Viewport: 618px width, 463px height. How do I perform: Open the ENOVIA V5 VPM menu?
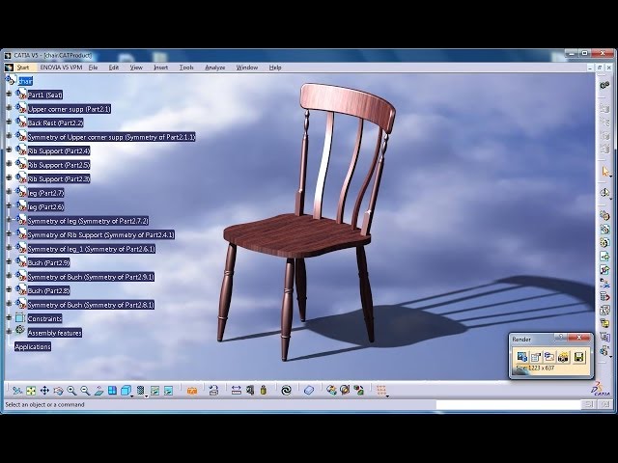click(x=61, y=68)
